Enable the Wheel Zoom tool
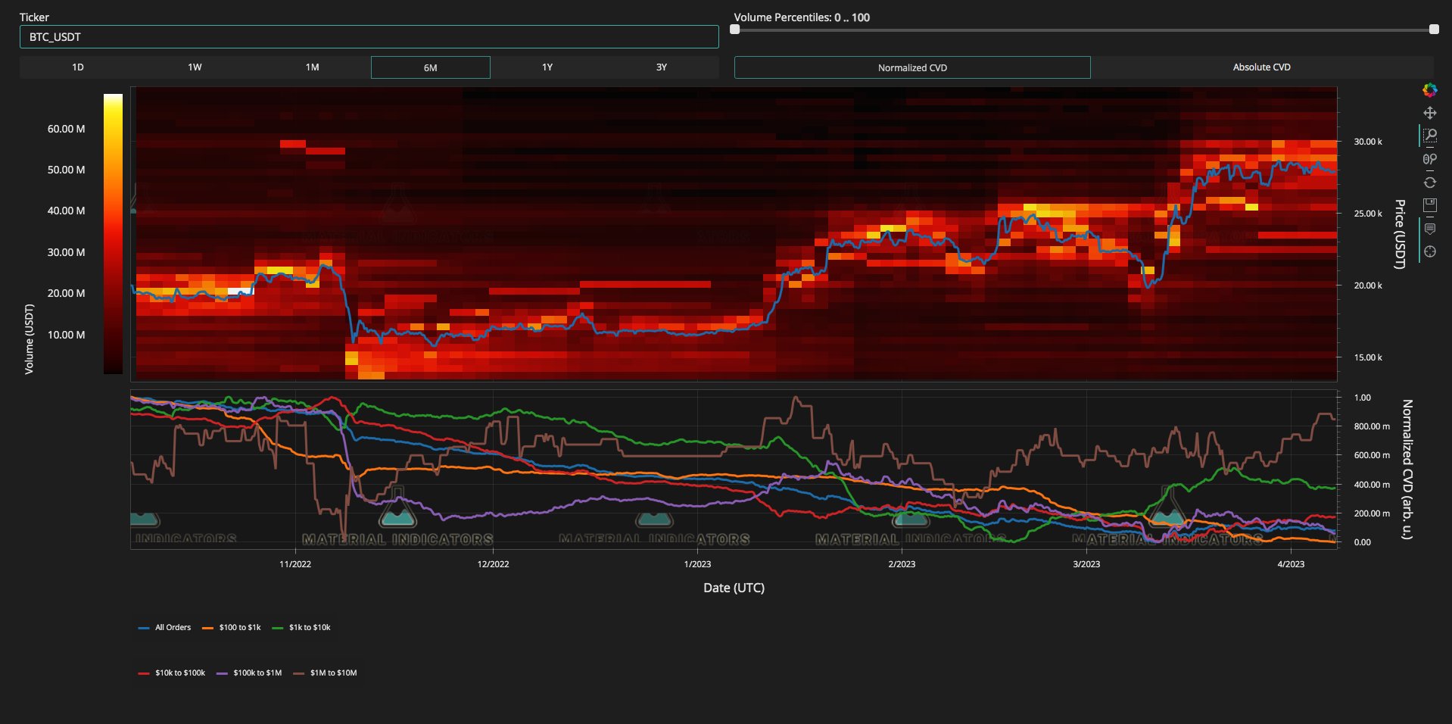The width and height of the screenshot is (1452, 724). pos(1429,159)
